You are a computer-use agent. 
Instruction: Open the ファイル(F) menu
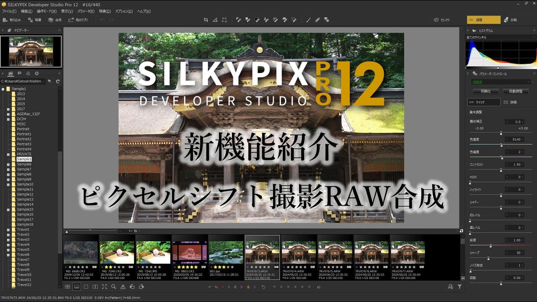click(9, 11)
